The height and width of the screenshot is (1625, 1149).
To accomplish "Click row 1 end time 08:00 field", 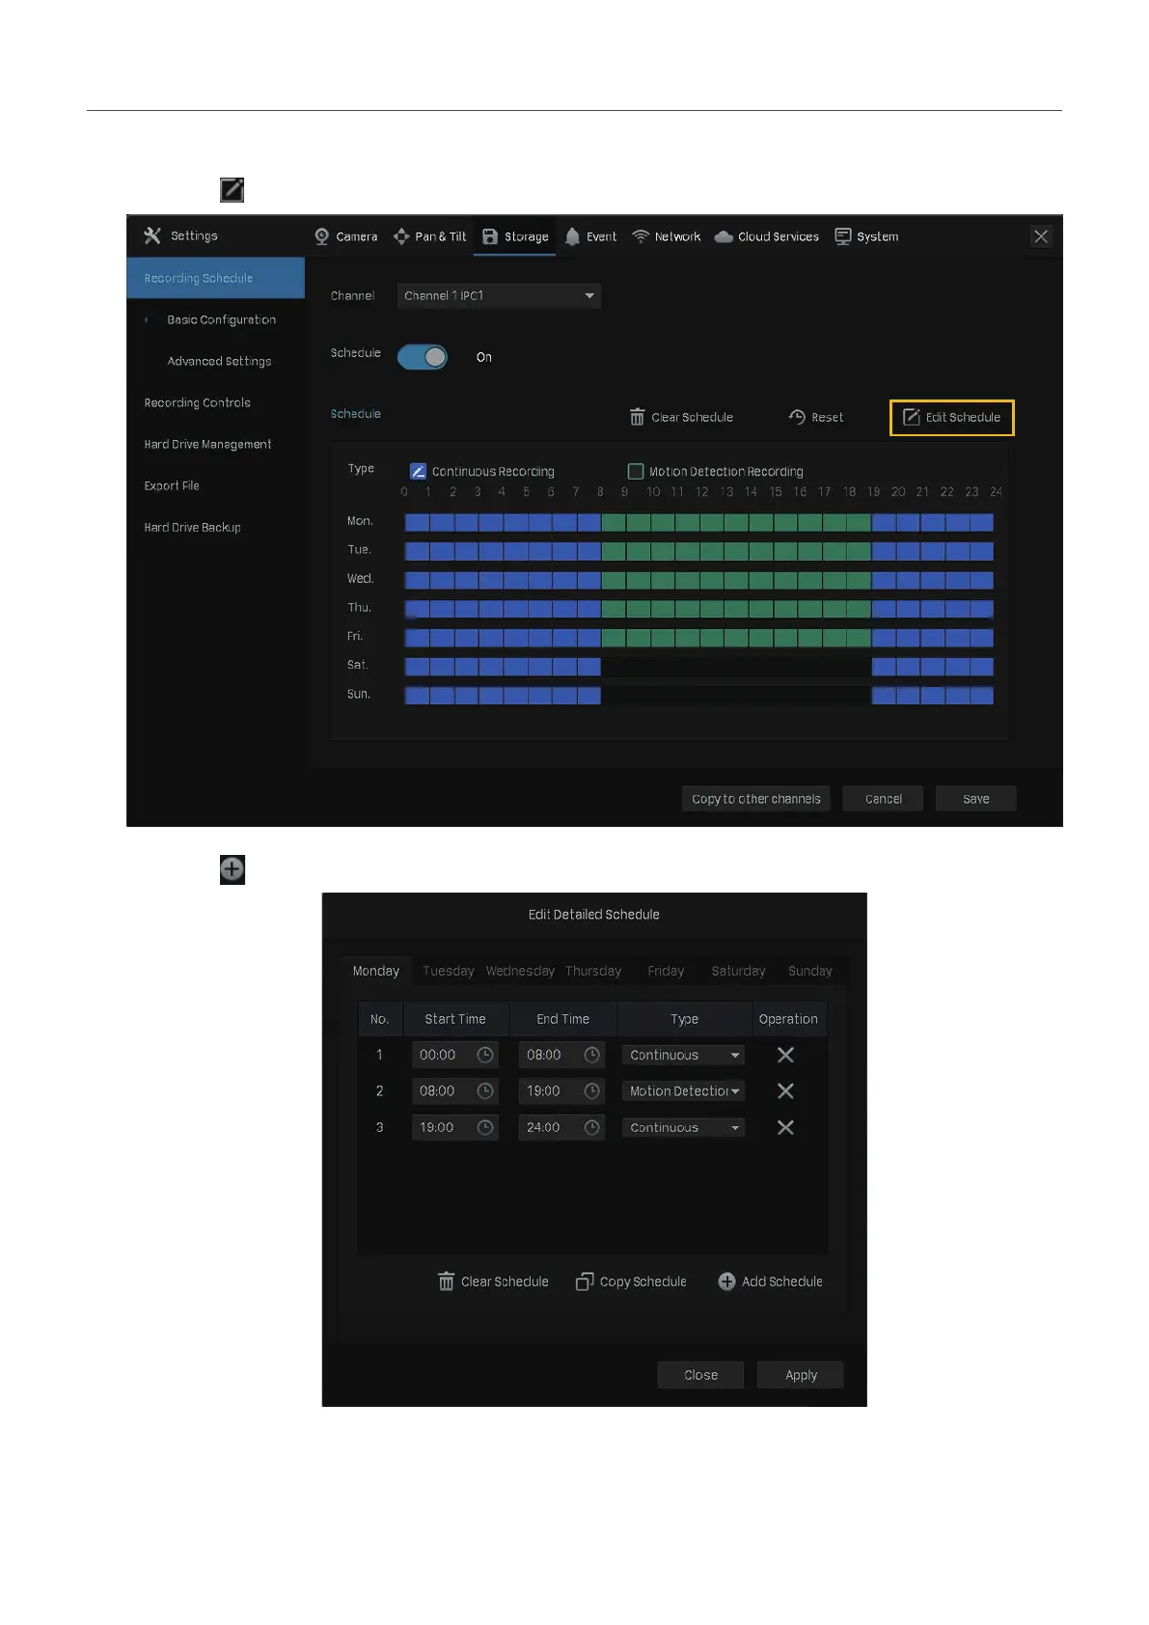I will (x=561, y=1055).
